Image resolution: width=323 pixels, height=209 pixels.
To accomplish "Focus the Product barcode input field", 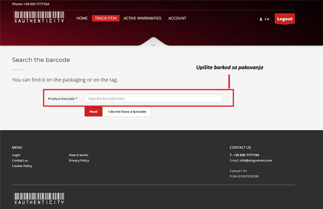I will (x=153, y=98).
